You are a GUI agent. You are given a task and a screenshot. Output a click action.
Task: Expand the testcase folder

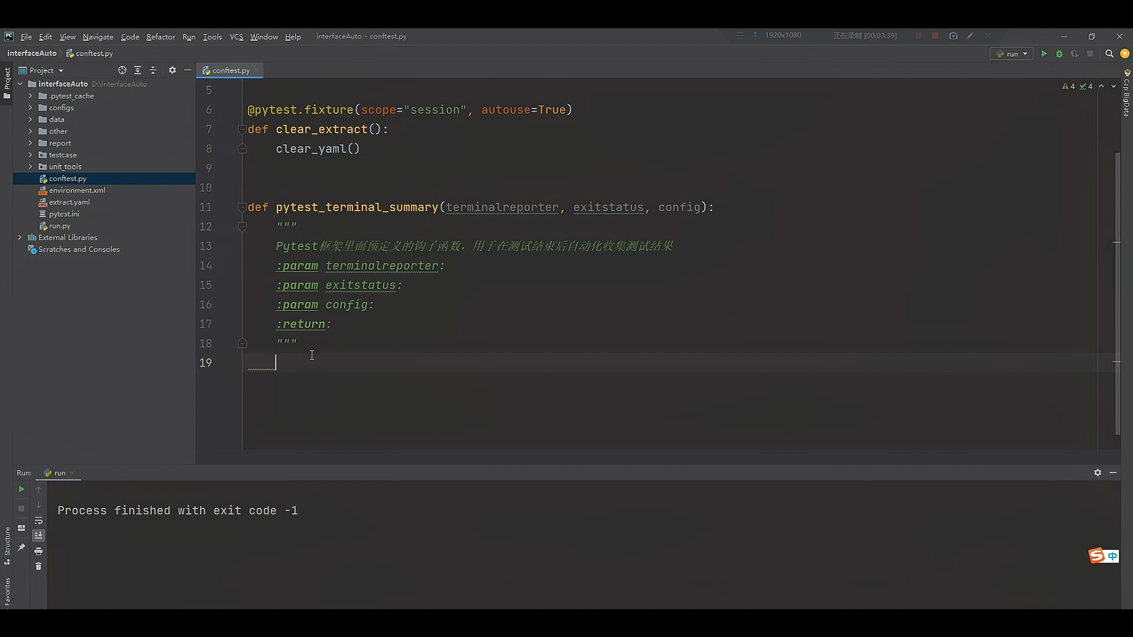point(31,155)
